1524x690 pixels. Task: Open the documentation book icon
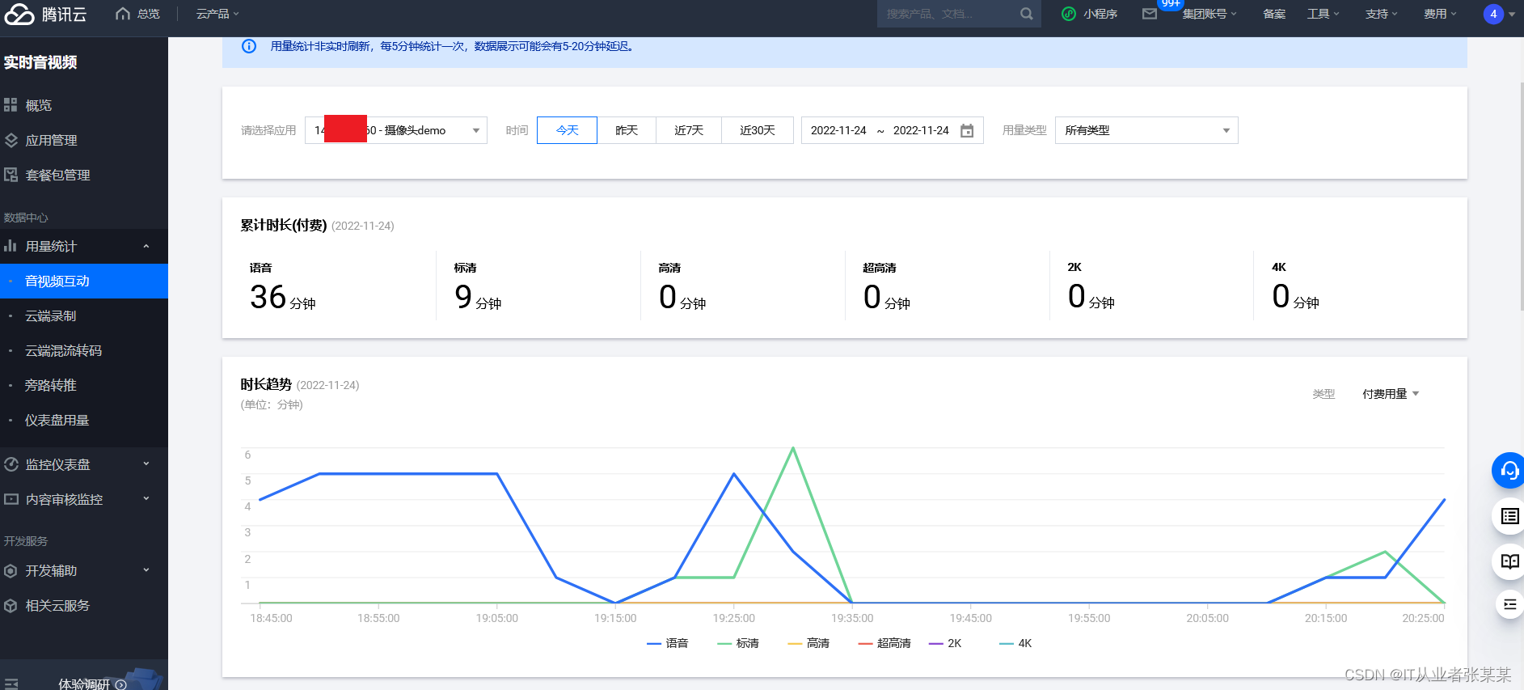1509,561
